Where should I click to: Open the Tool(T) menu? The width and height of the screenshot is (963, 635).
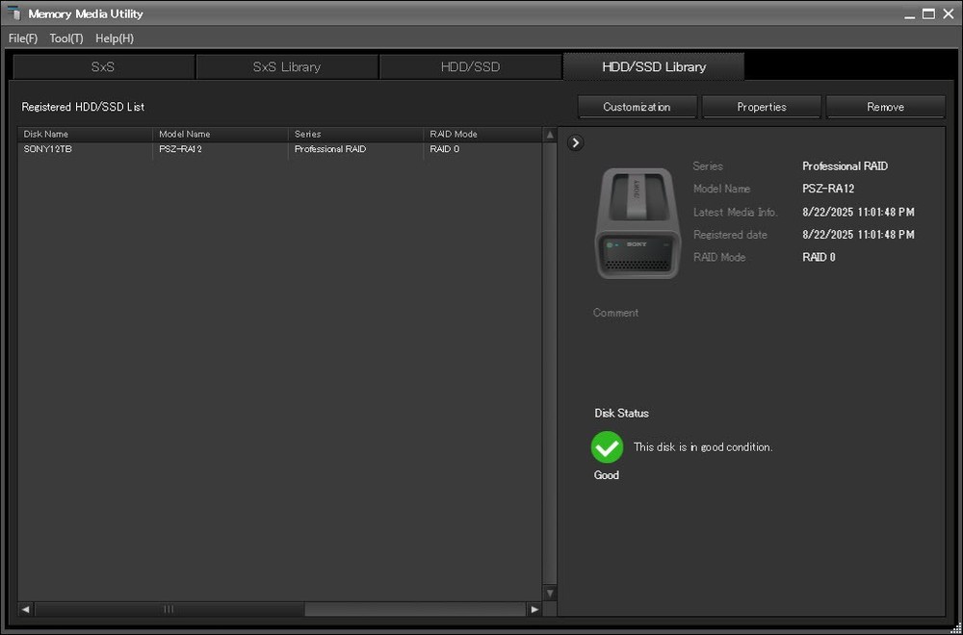(x=66, y=38)
